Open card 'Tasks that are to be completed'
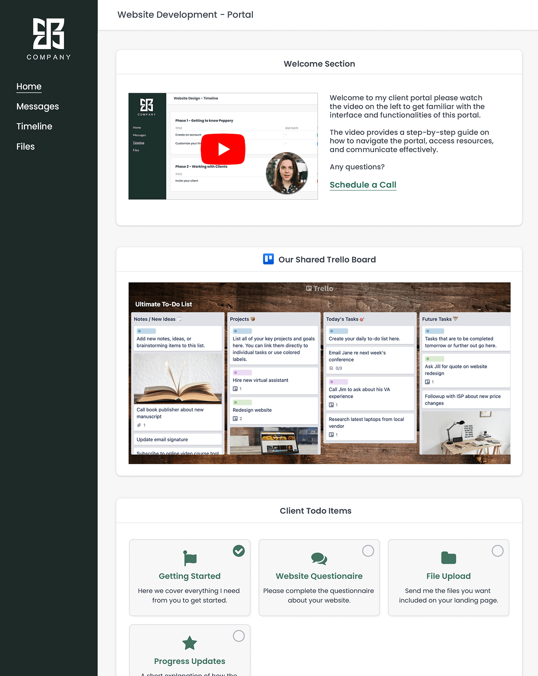Viewport: 538px width, 676px height. (466, 338)
